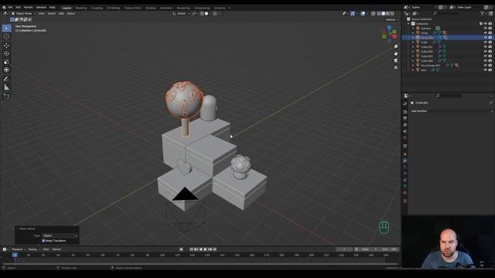
Task: Open the File menu
Action: [10, 7]
